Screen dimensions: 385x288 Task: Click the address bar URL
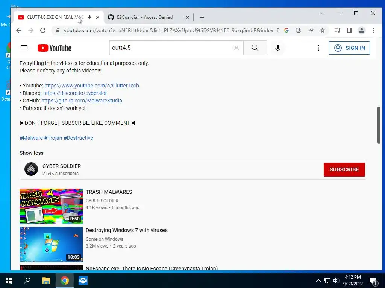tap(171, 30)
